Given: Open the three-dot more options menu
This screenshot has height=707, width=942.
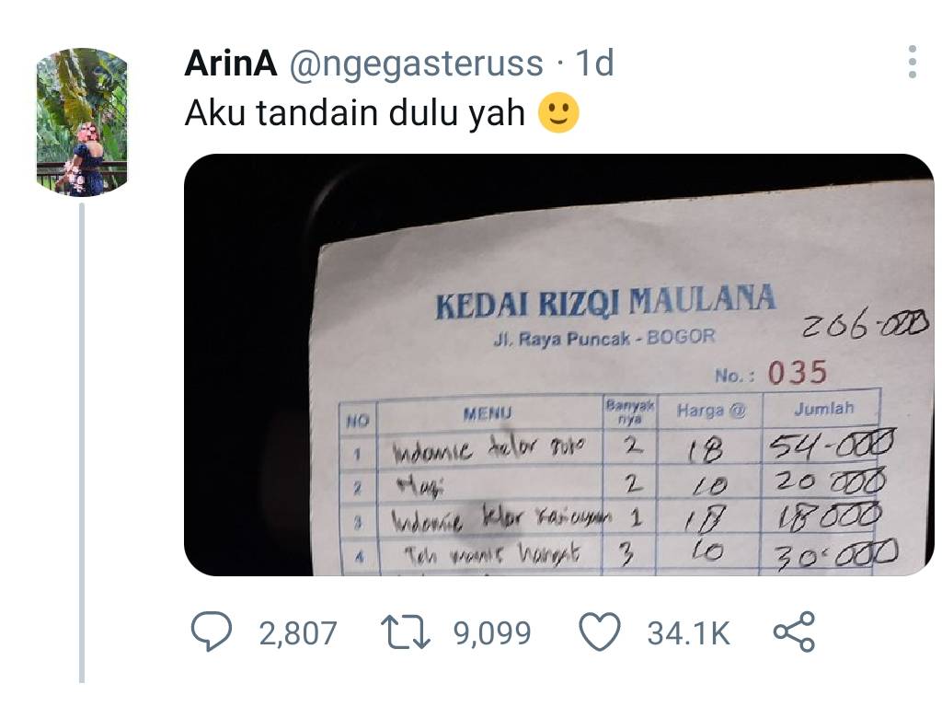Looking at the screenshot, I should [x=913, y=62].
